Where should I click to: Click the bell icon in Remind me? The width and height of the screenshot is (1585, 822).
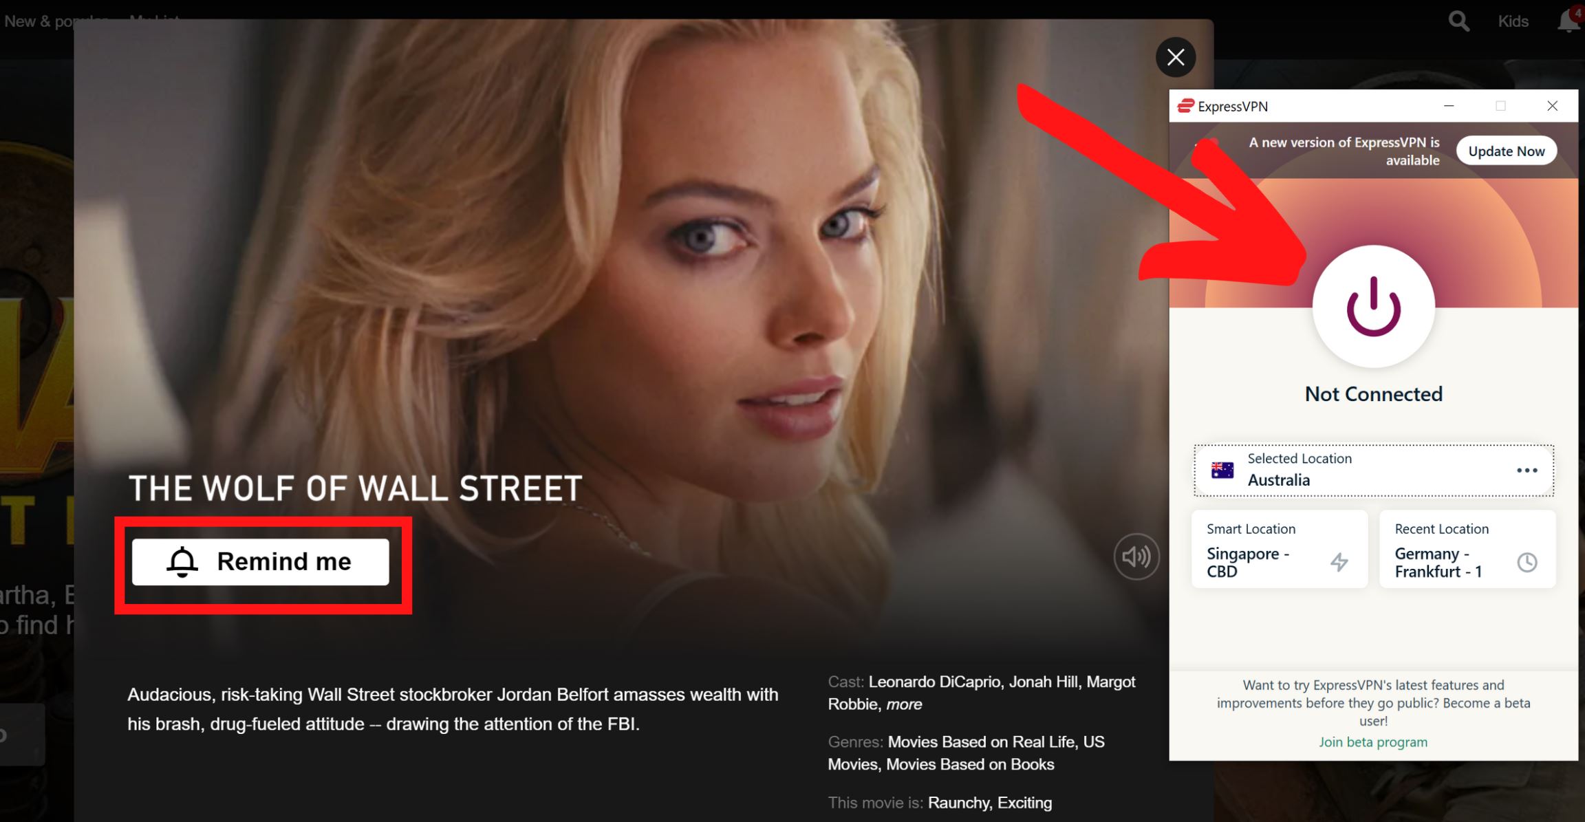click(182, 562)
